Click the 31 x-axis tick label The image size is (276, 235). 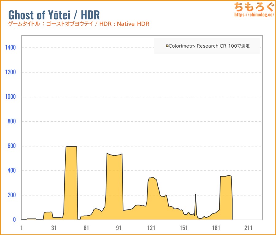click(x=54, y=228)
